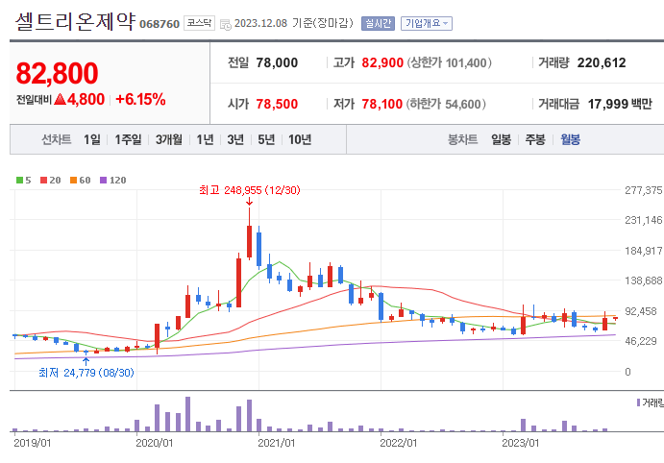Viewport: 664px width, 463px height.
Task: Click the 2022/01 axis label
Action: [398, 443]
